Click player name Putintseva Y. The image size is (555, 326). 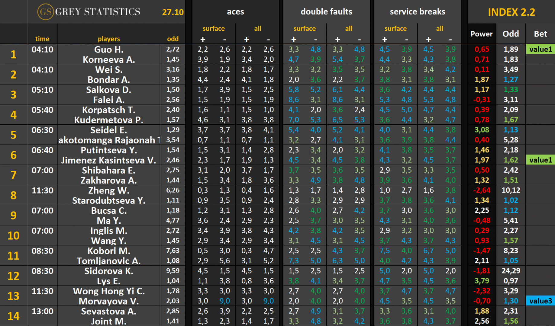(x=109, y=150)
